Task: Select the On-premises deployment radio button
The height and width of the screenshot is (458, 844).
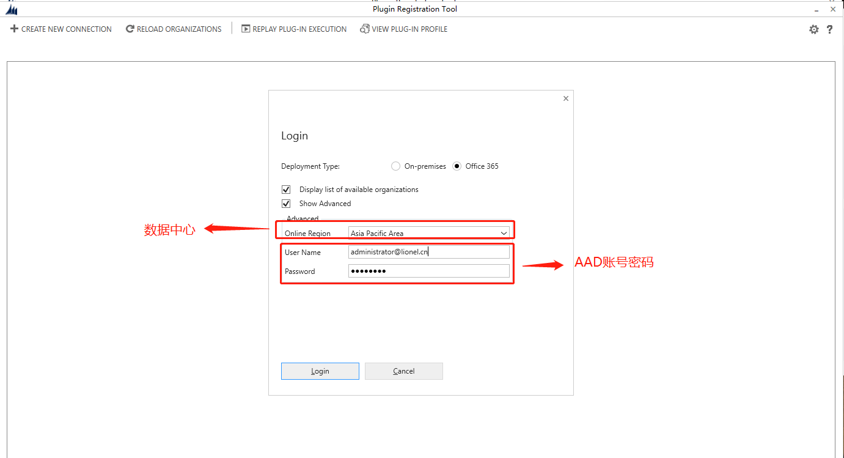Action: pos(396,166)
